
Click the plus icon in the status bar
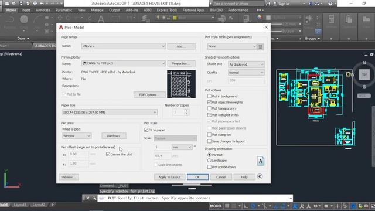click(337, 206)
